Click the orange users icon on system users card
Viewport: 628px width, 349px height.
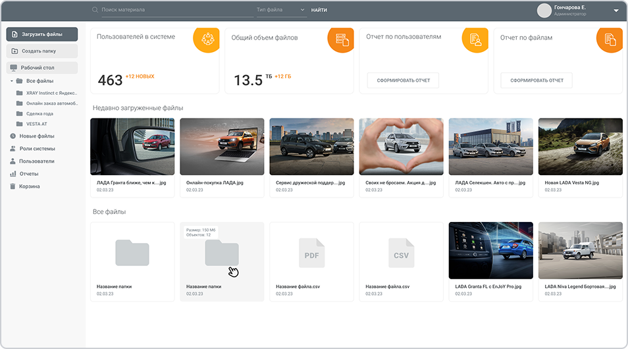[x=208, y=38]
